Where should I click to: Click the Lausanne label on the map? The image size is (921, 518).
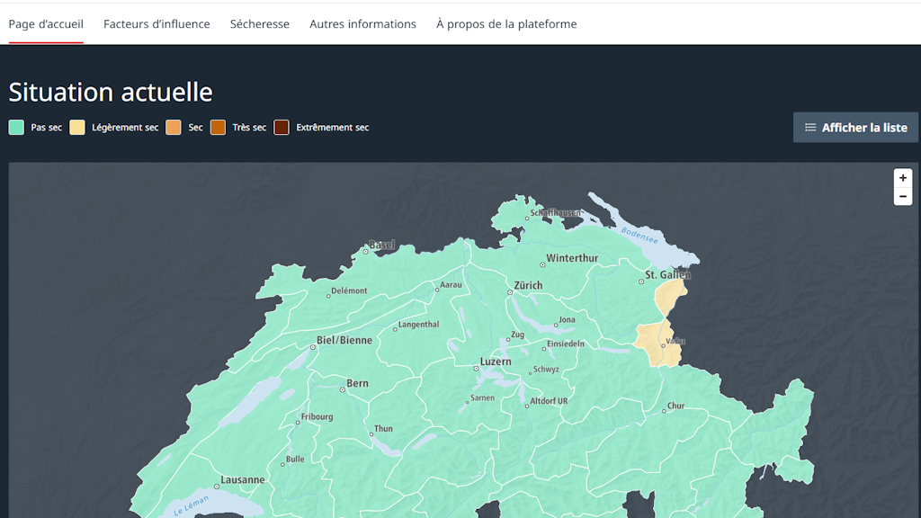242,479
